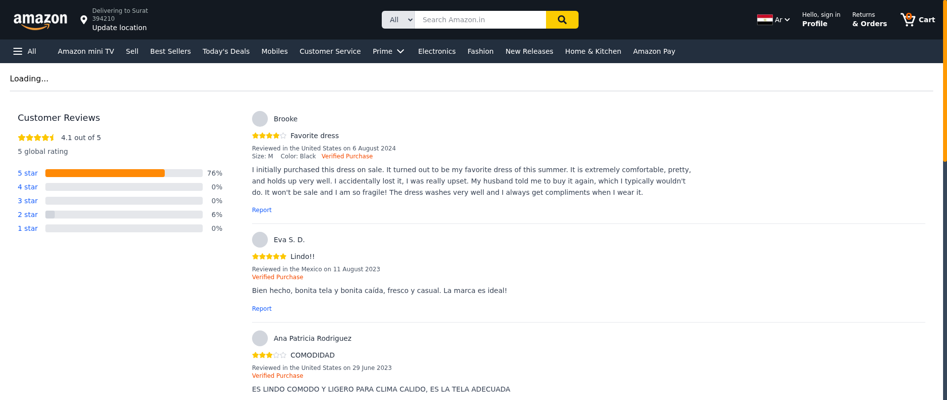Open the hamburger All menu icon
This screenshot has width=947, height=400.
[18, 51]
